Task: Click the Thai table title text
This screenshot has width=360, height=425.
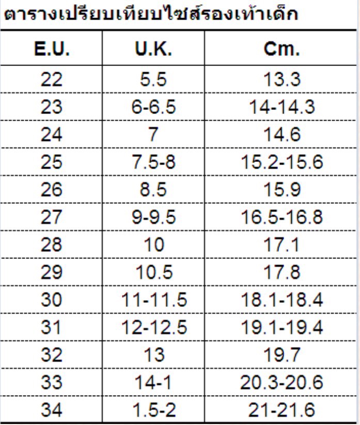Action: (x=151, y=14)
